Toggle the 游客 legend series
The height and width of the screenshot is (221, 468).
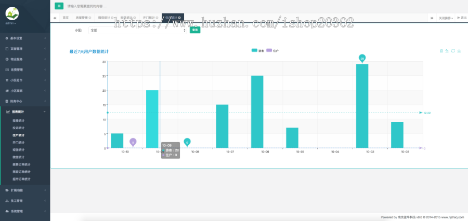point(258,51)
